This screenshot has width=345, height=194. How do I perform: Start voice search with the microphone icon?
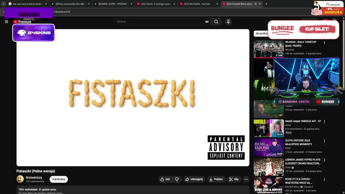point(228,22)
